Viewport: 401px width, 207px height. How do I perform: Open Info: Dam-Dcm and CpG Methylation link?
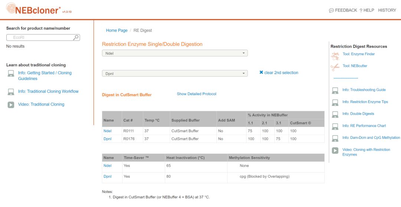point(371,138)
